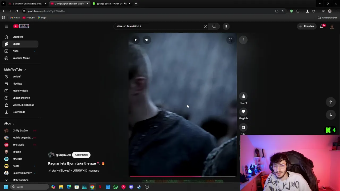The width and height of the screenshot is (340, 191).
Task: Open Verlauf history page
Action: pos(20,77)
